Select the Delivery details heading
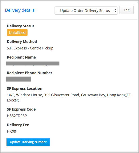The image size is (139, 153). coord(20,10)
